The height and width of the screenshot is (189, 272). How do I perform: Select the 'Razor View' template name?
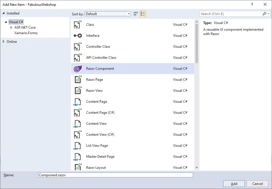94,91
